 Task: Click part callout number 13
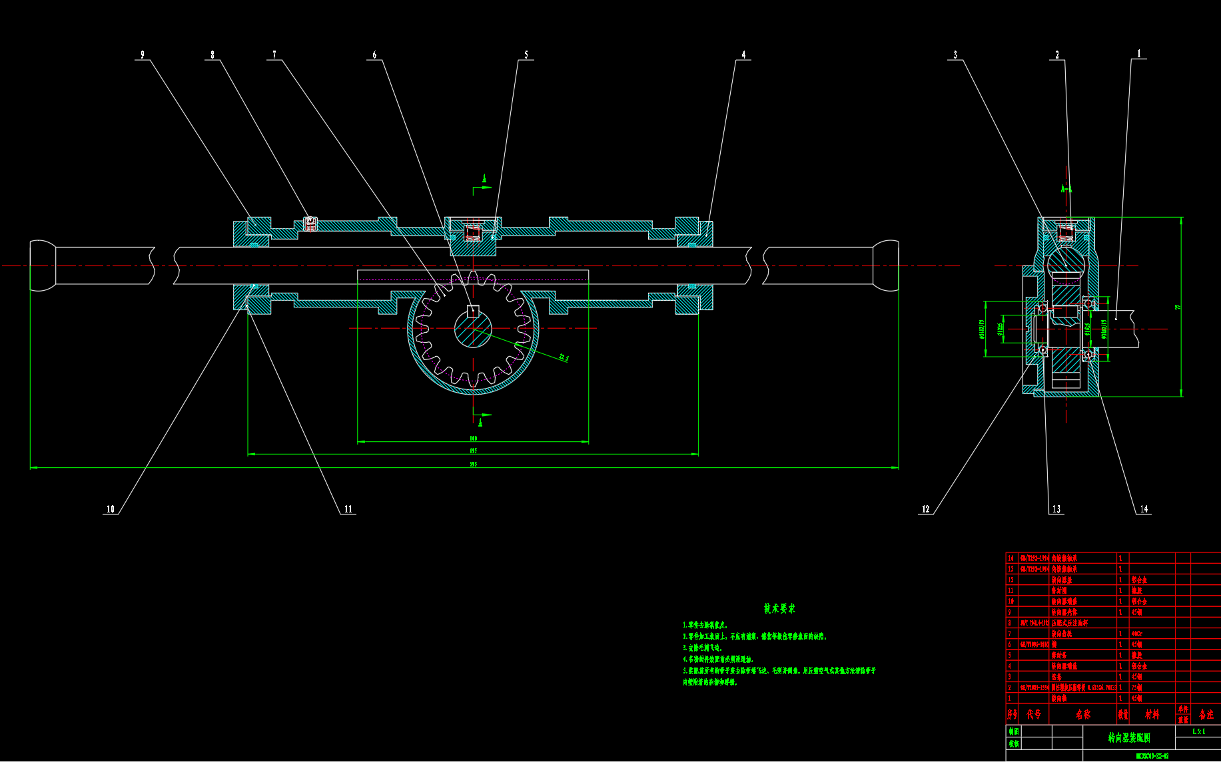[x=1056, y=509]
